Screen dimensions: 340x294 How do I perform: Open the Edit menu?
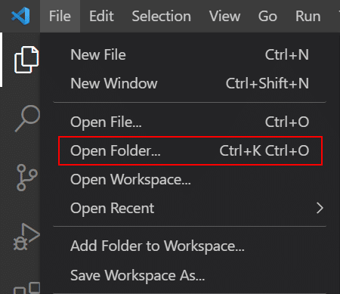coord(101,16)
